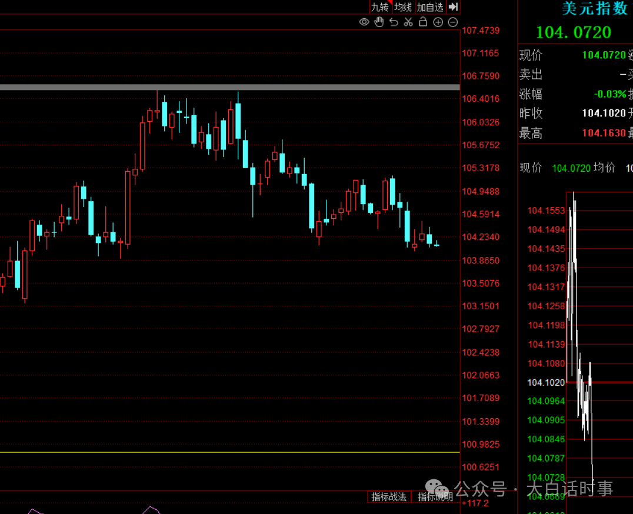Viewport: 633px width, 514px height.
Task: Open the 指标战法 tab
Action: 389,497
